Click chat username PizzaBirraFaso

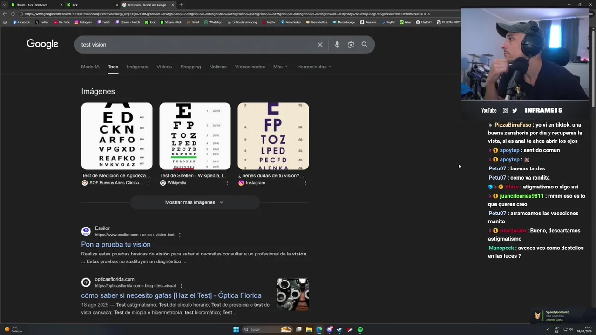[x=513, y=125]
